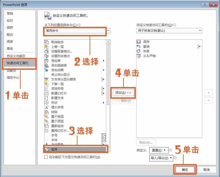The height and width of the screenshot is (177, 220).
Task: Open the 重置(E) dropdown button
Action: [x=159, y=150]
